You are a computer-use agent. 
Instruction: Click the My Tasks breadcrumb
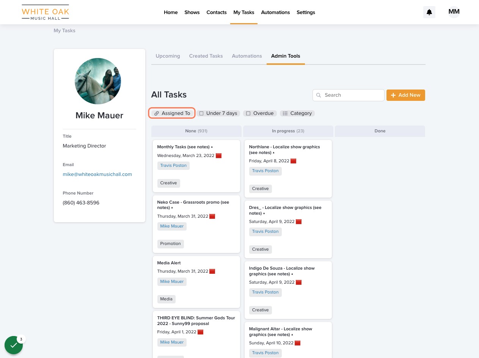pos(64,30)
